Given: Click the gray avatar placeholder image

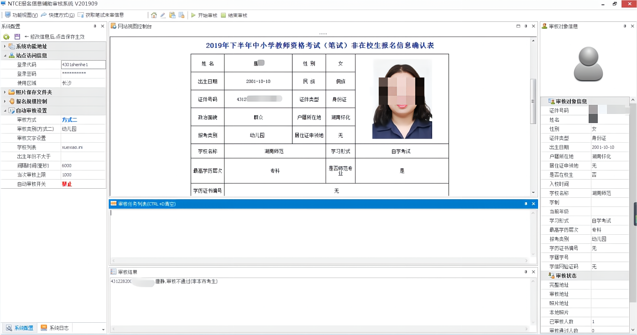Looking at the screenshot, I should 588,63.
